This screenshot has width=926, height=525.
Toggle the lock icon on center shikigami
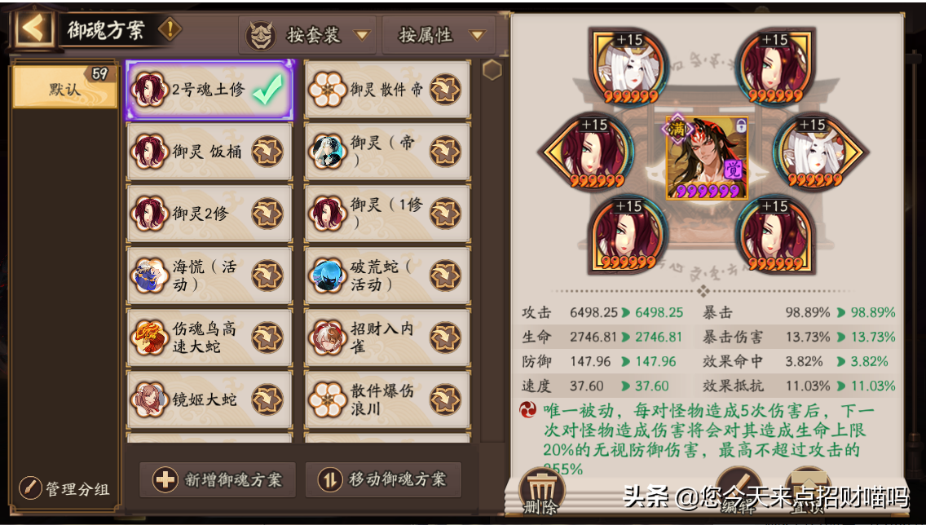click(741, 125)
